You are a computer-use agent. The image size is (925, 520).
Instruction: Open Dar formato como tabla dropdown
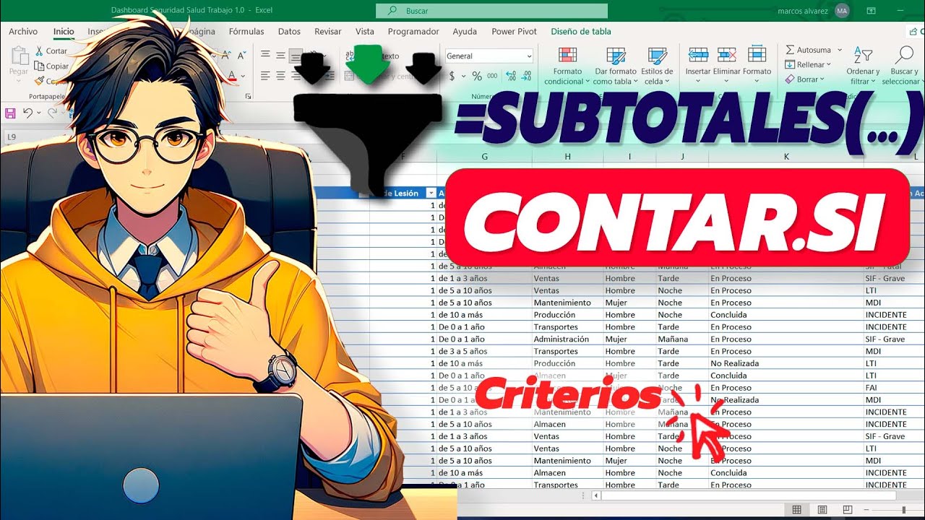(x=616, y=66)
